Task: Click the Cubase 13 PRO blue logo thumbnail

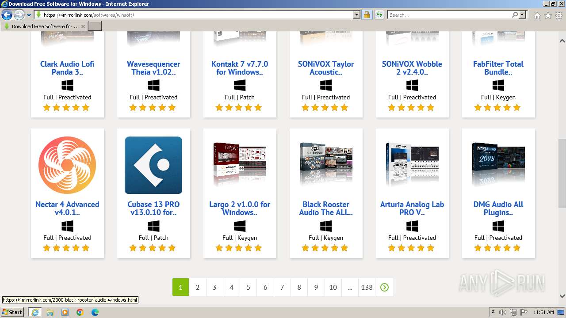Action: coord(153,165)
